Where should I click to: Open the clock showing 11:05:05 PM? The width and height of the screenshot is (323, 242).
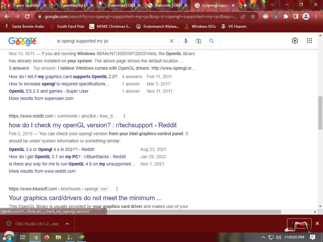(x=294, y=237)
